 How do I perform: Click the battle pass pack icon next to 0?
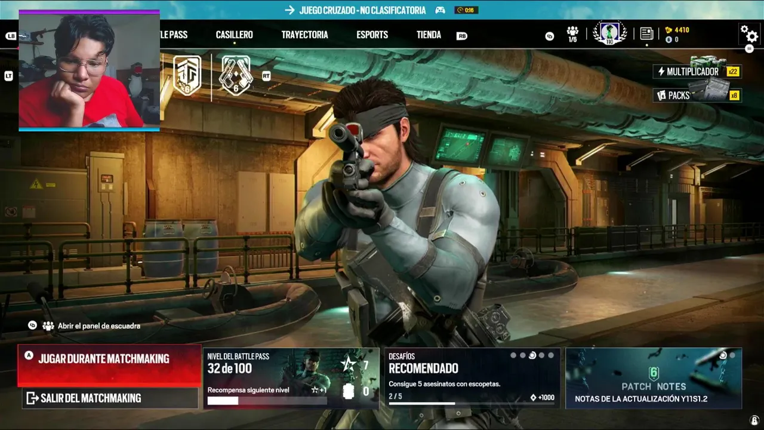[x=349, y=391]
